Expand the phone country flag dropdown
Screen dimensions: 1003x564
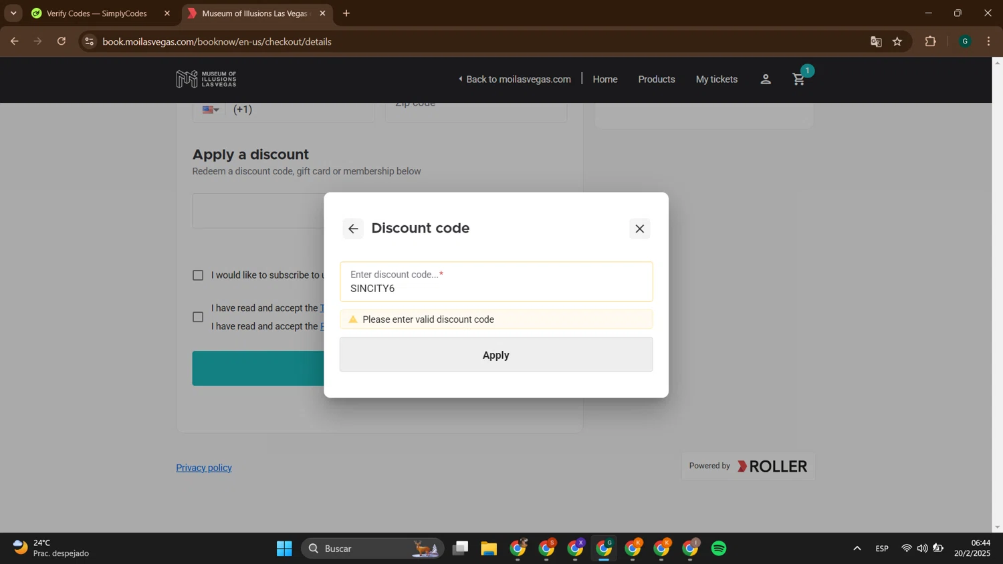211,110
